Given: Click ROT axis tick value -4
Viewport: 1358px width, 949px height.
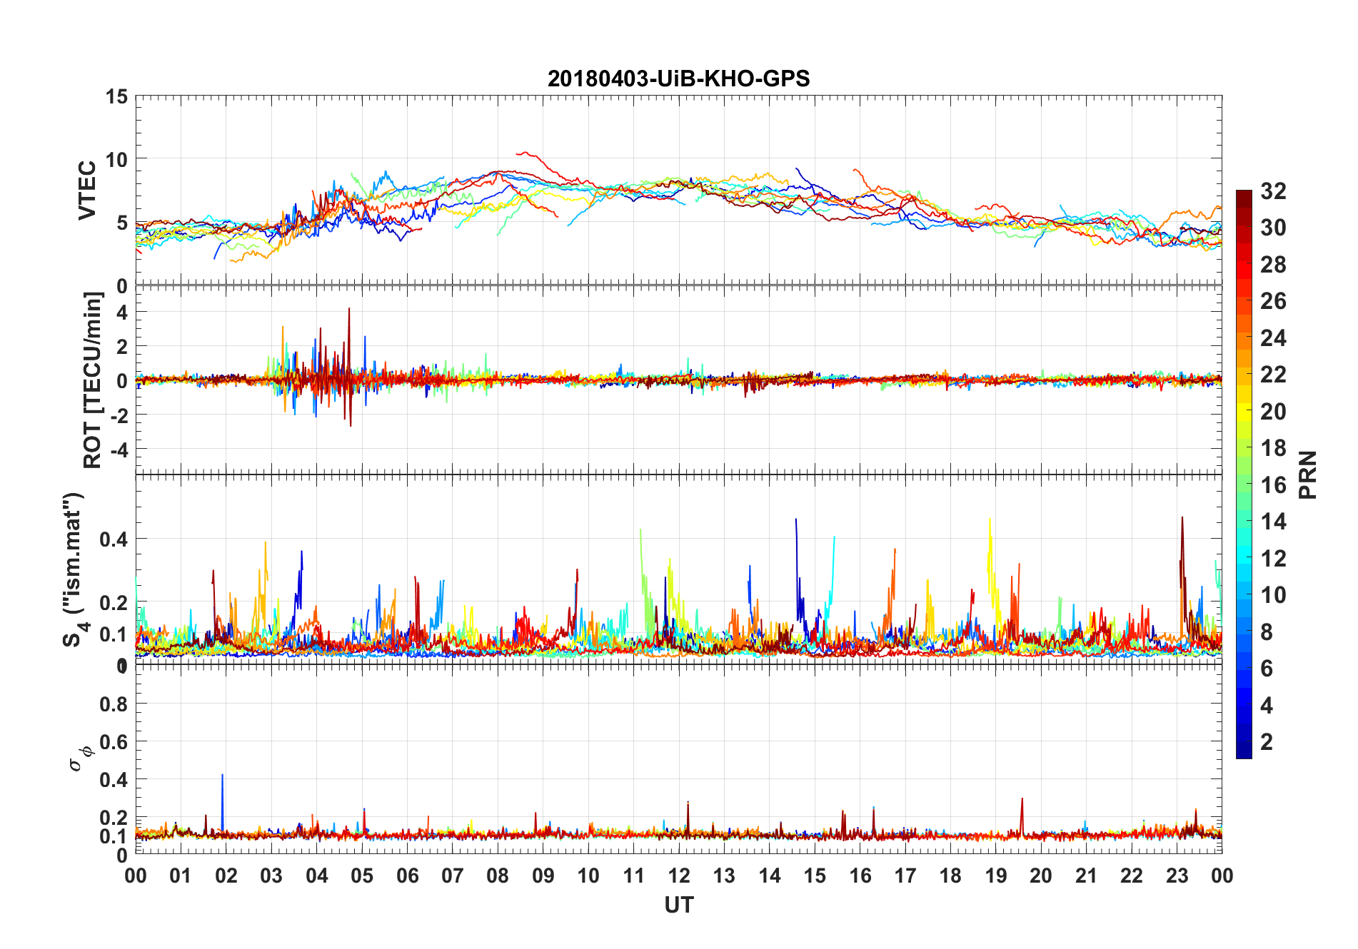Looking at the screenshot, I should tap(118, 450).
